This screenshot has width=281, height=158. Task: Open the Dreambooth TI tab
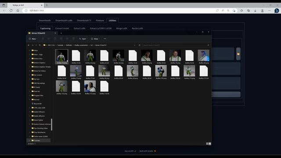tap(84, 21)
